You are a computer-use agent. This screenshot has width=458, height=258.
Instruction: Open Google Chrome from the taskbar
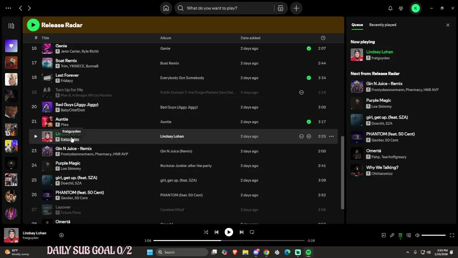[267, 252]
